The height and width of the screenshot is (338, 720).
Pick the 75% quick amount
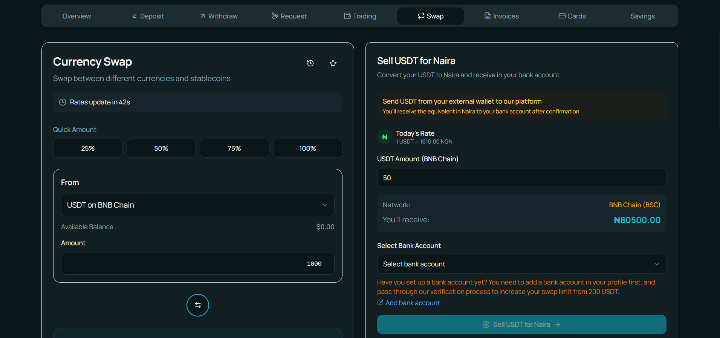(234, 148)
